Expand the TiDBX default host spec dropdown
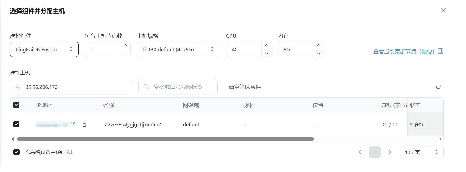This screenshot has height=172, width=466. pyautogui.click(x=178, y=49)
